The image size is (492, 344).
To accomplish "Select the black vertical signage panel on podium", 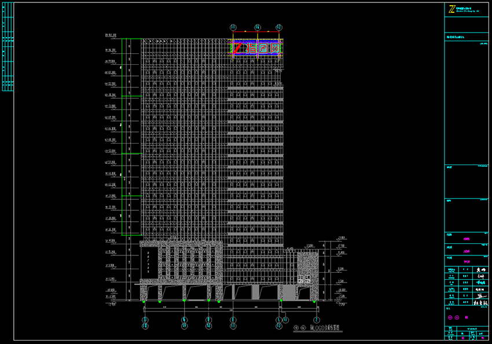I will [x=149, y=263].
